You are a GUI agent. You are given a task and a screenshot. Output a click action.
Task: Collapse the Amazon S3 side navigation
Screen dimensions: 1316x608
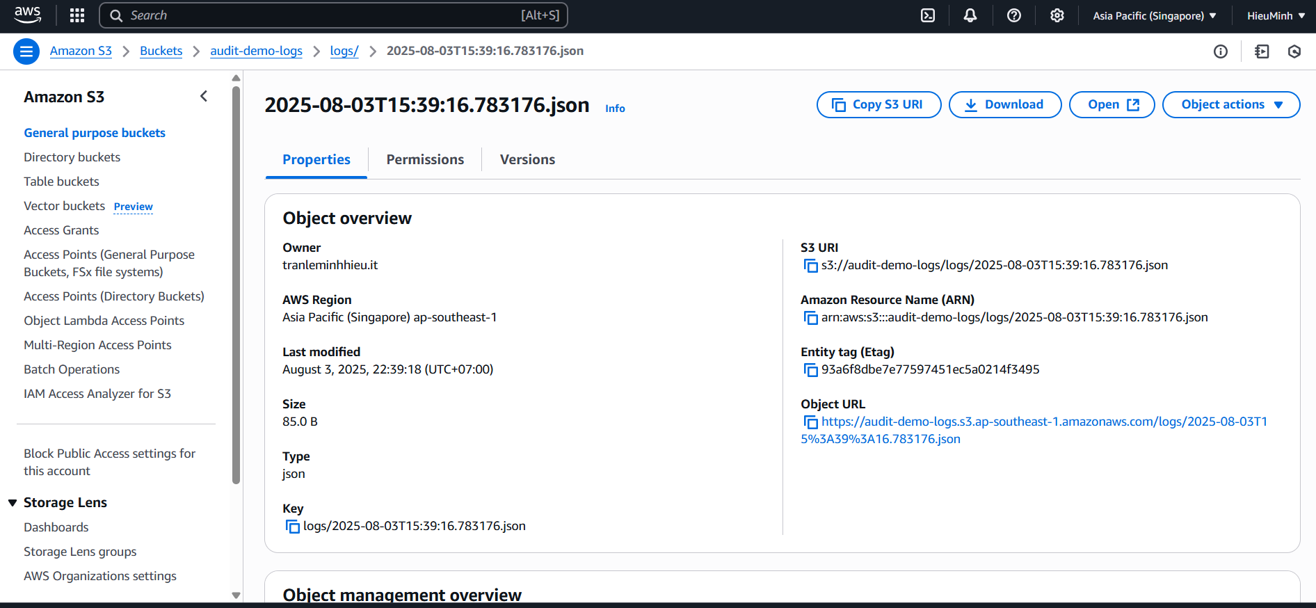click(204, 96)
